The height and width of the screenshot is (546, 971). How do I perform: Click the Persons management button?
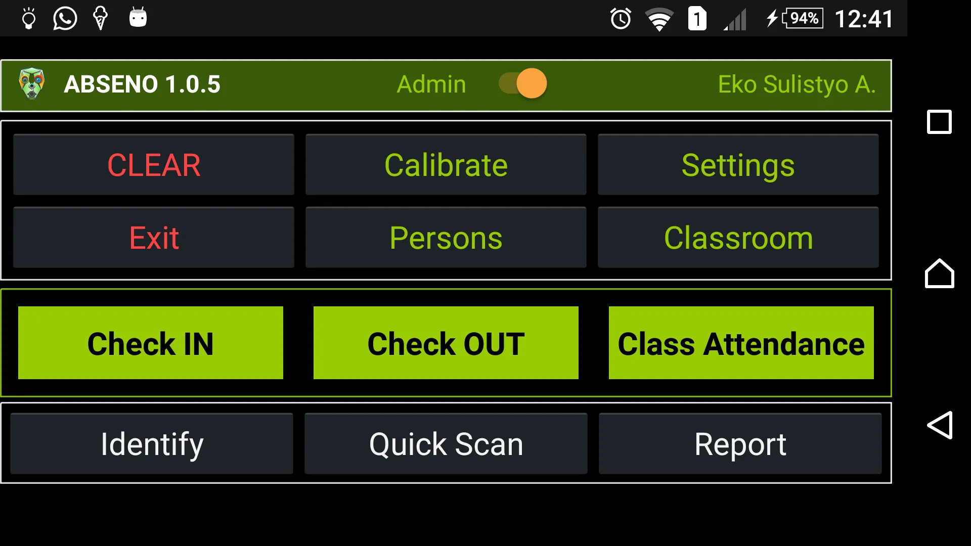pos(446,237)
